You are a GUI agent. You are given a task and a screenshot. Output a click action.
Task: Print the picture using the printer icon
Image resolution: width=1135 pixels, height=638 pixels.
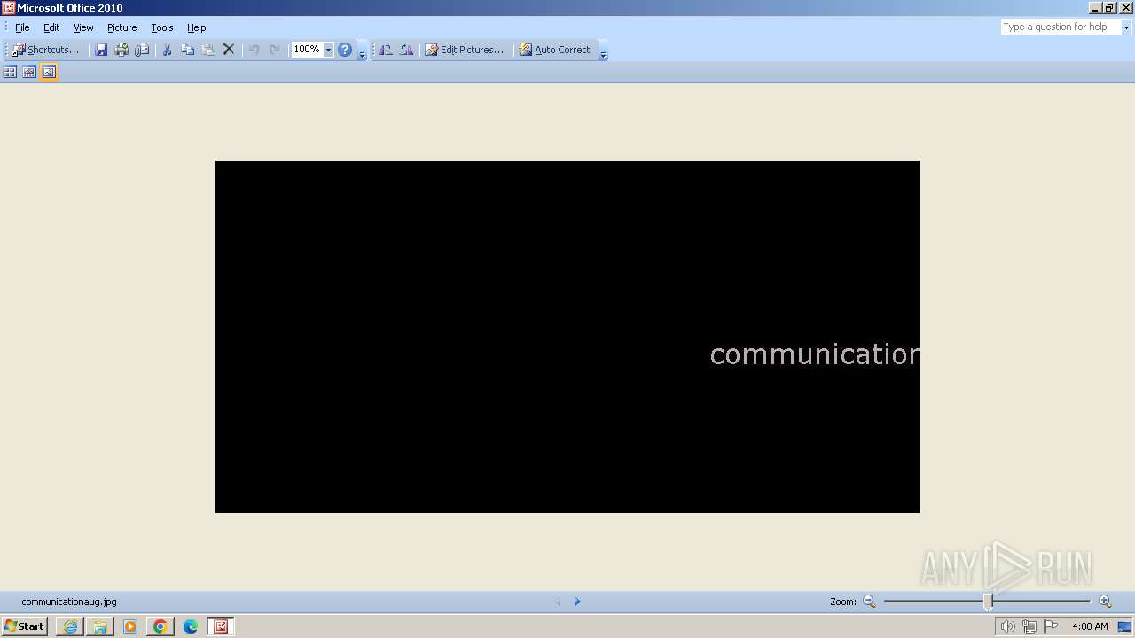point(121,50)
